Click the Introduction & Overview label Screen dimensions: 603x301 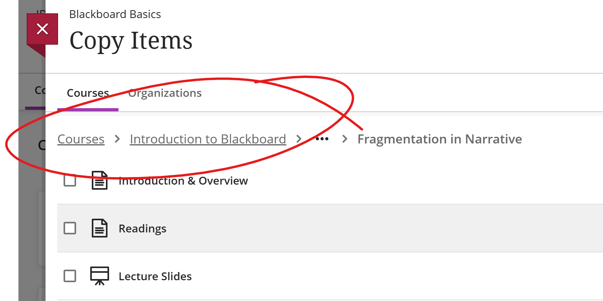[183, 181]
